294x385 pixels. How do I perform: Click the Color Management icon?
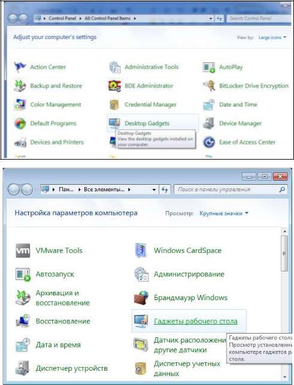coord(20,105)
